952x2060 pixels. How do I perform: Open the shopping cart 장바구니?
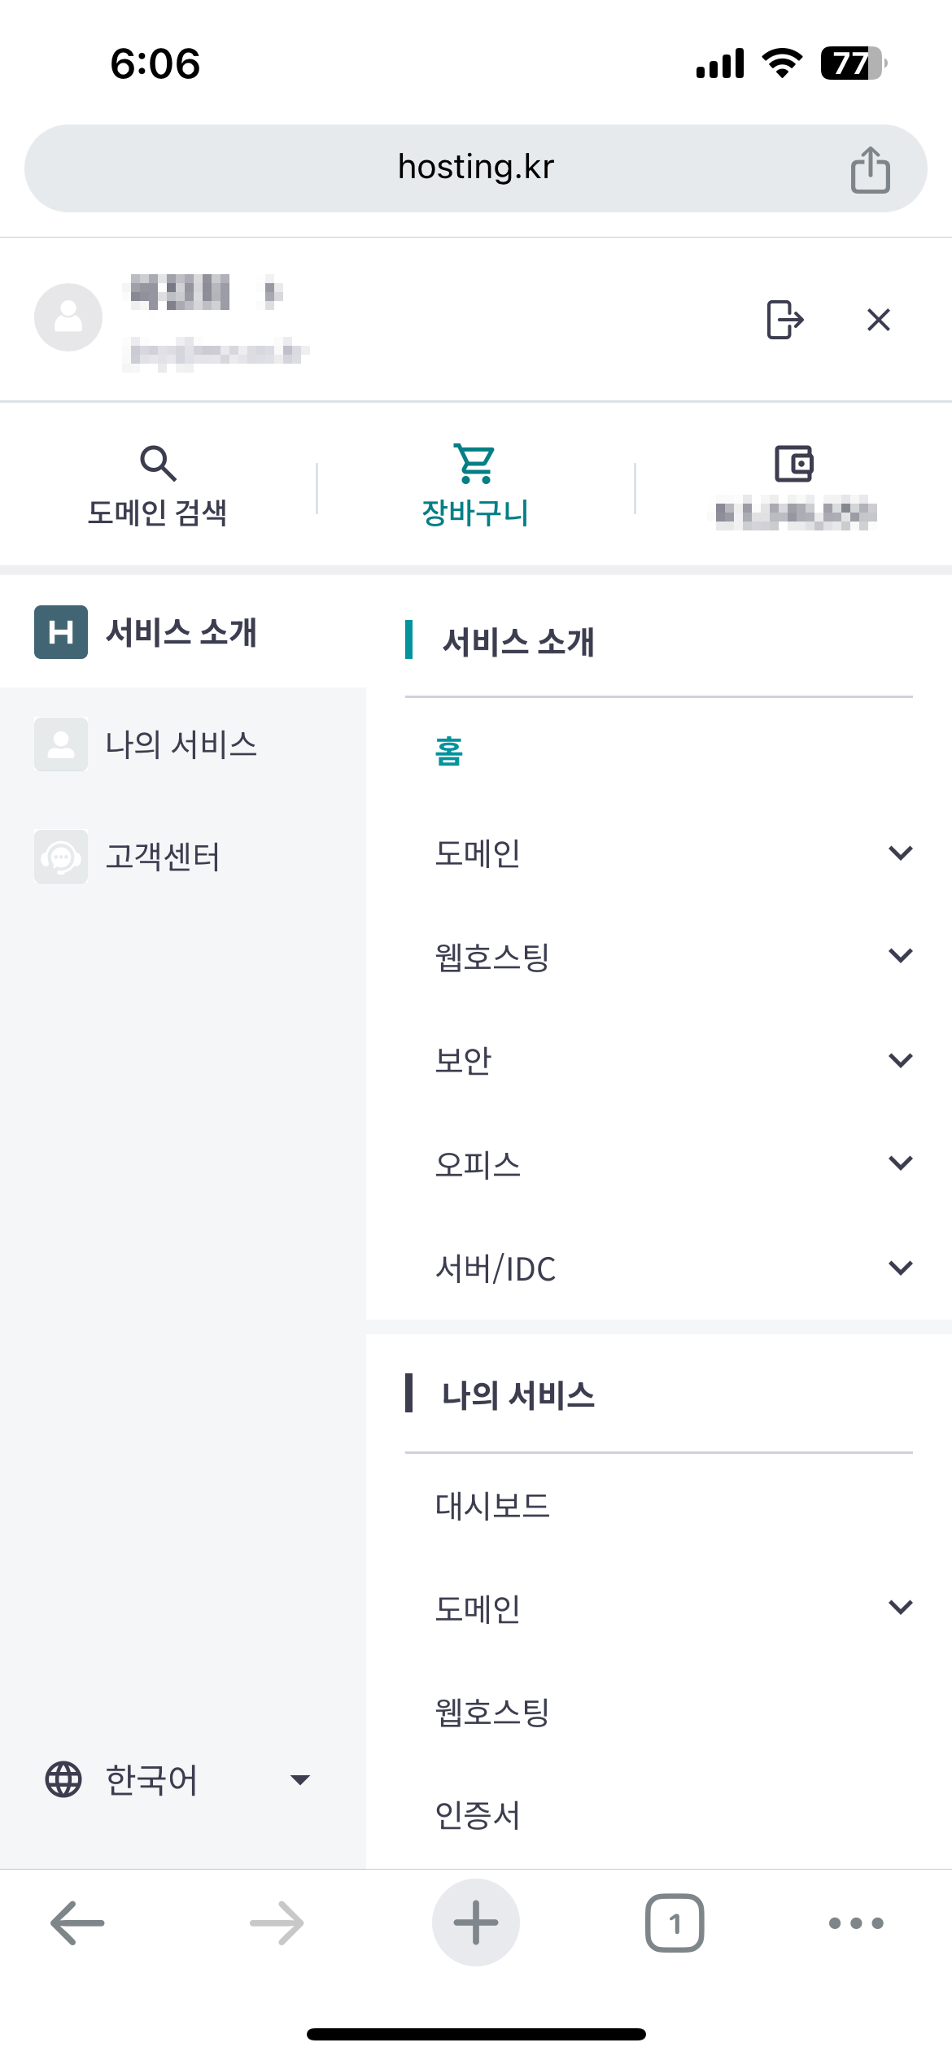475,487
